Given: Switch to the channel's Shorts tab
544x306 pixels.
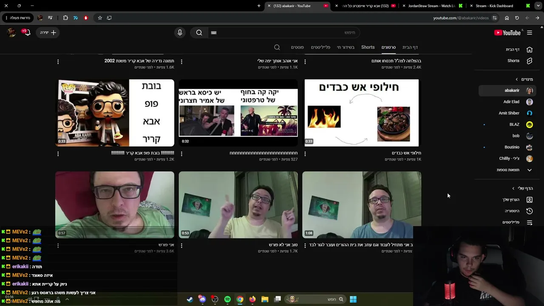Looking at the screenshot, I should [x=368, y=47].
